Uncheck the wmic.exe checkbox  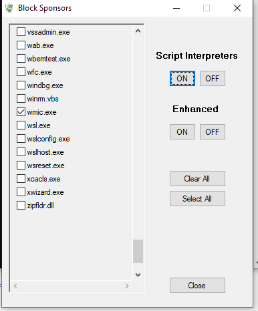pyautogui.click(x=21, y=112)
